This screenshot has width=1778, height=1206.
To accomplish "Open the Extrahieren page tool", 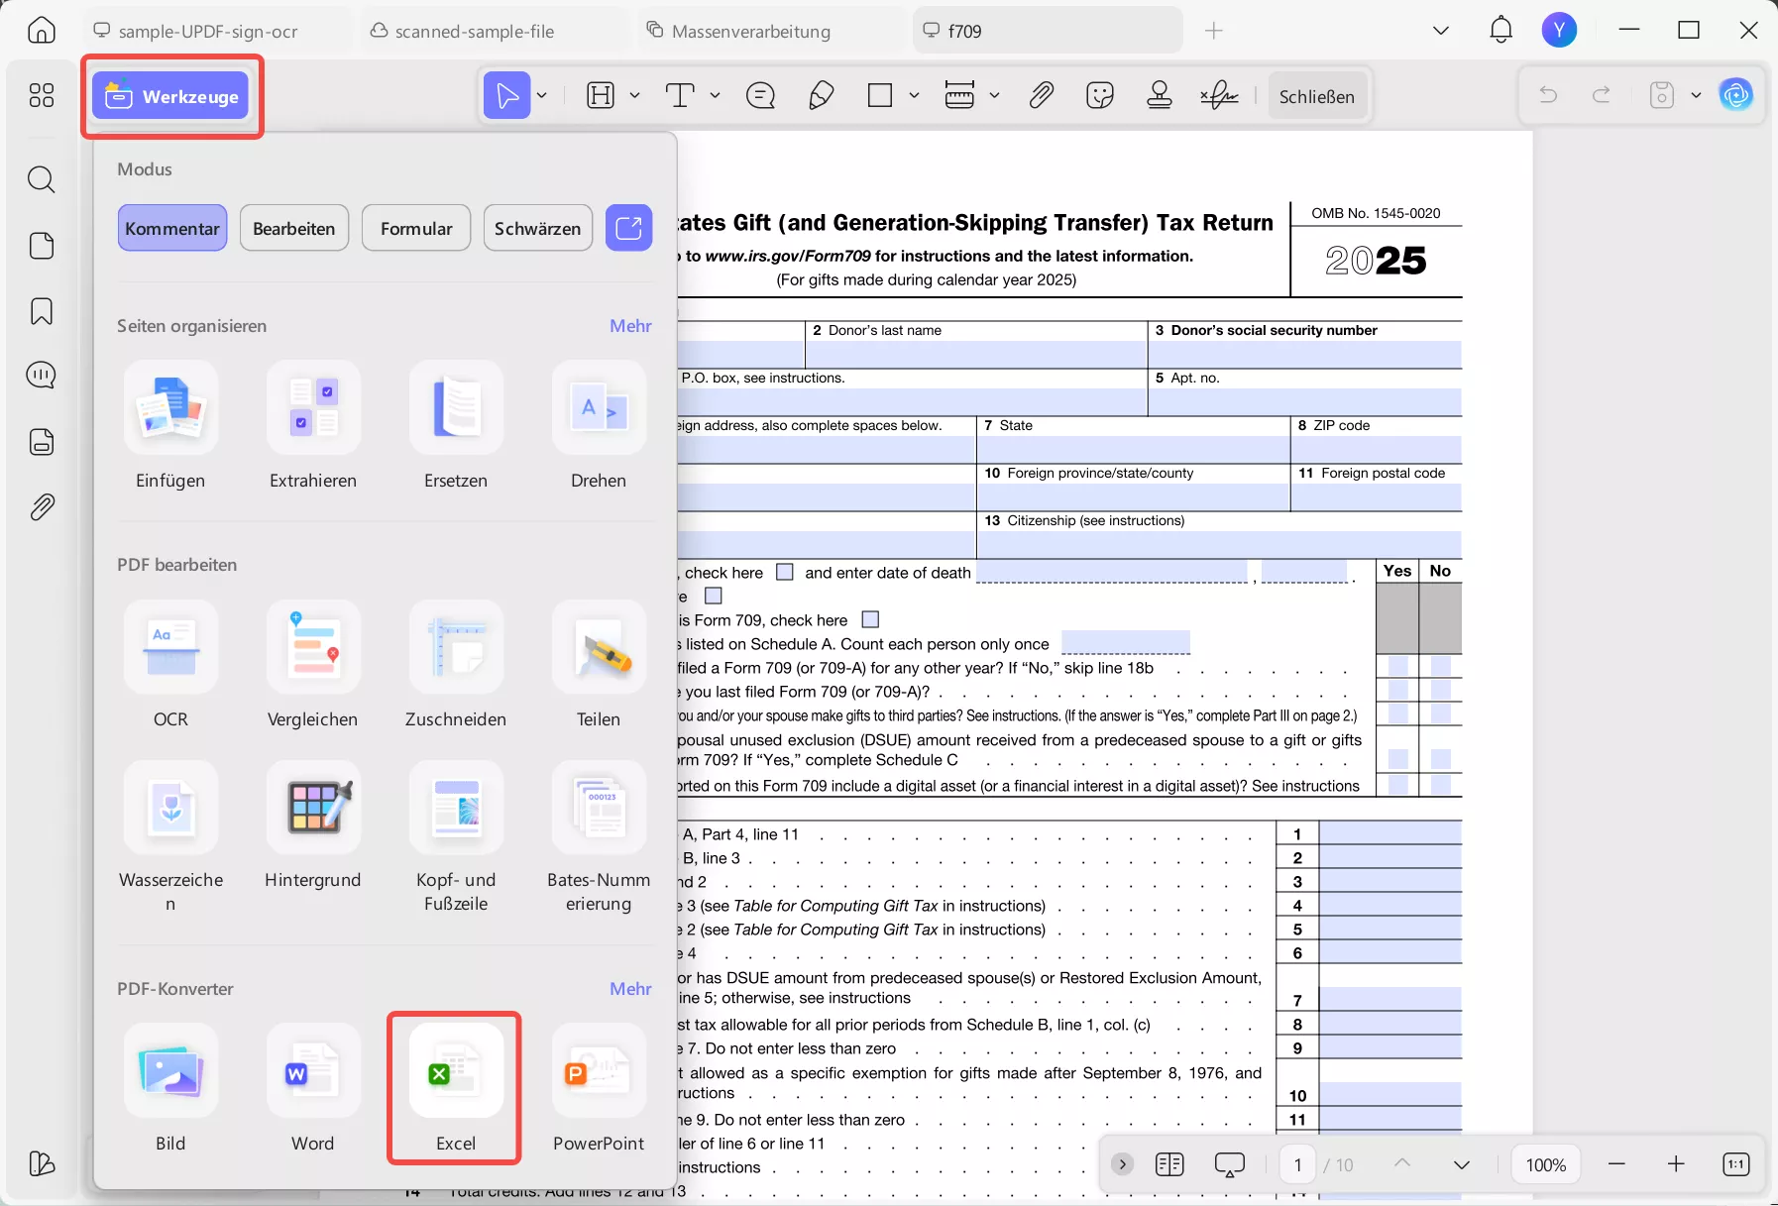I will (313, 426).
